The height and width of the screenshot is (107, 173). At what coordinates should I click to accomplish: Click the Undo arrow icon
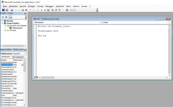click(31, 10)
